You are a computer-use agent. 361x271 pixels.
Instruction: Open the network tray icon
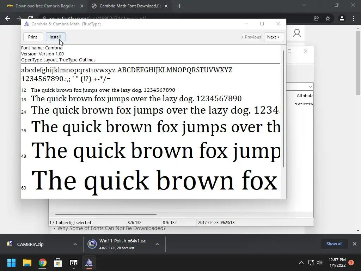(x=311, y=263)
